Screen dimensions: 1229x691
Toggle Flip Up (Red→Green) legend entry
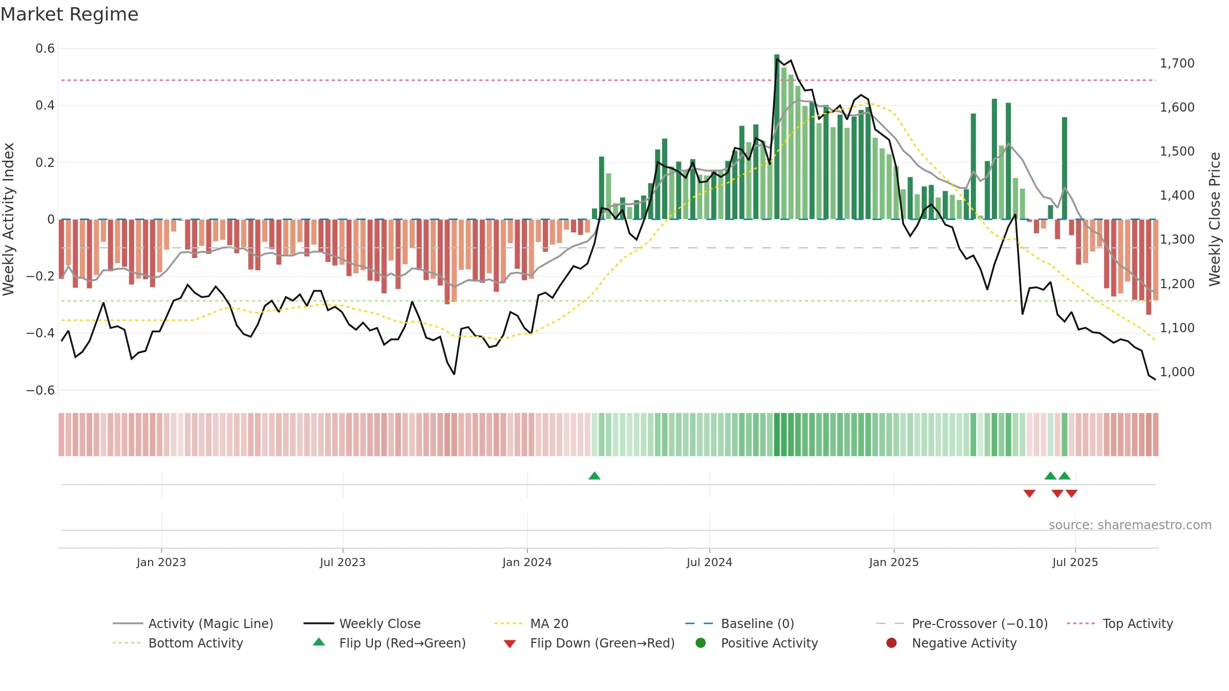click(389, 643)
